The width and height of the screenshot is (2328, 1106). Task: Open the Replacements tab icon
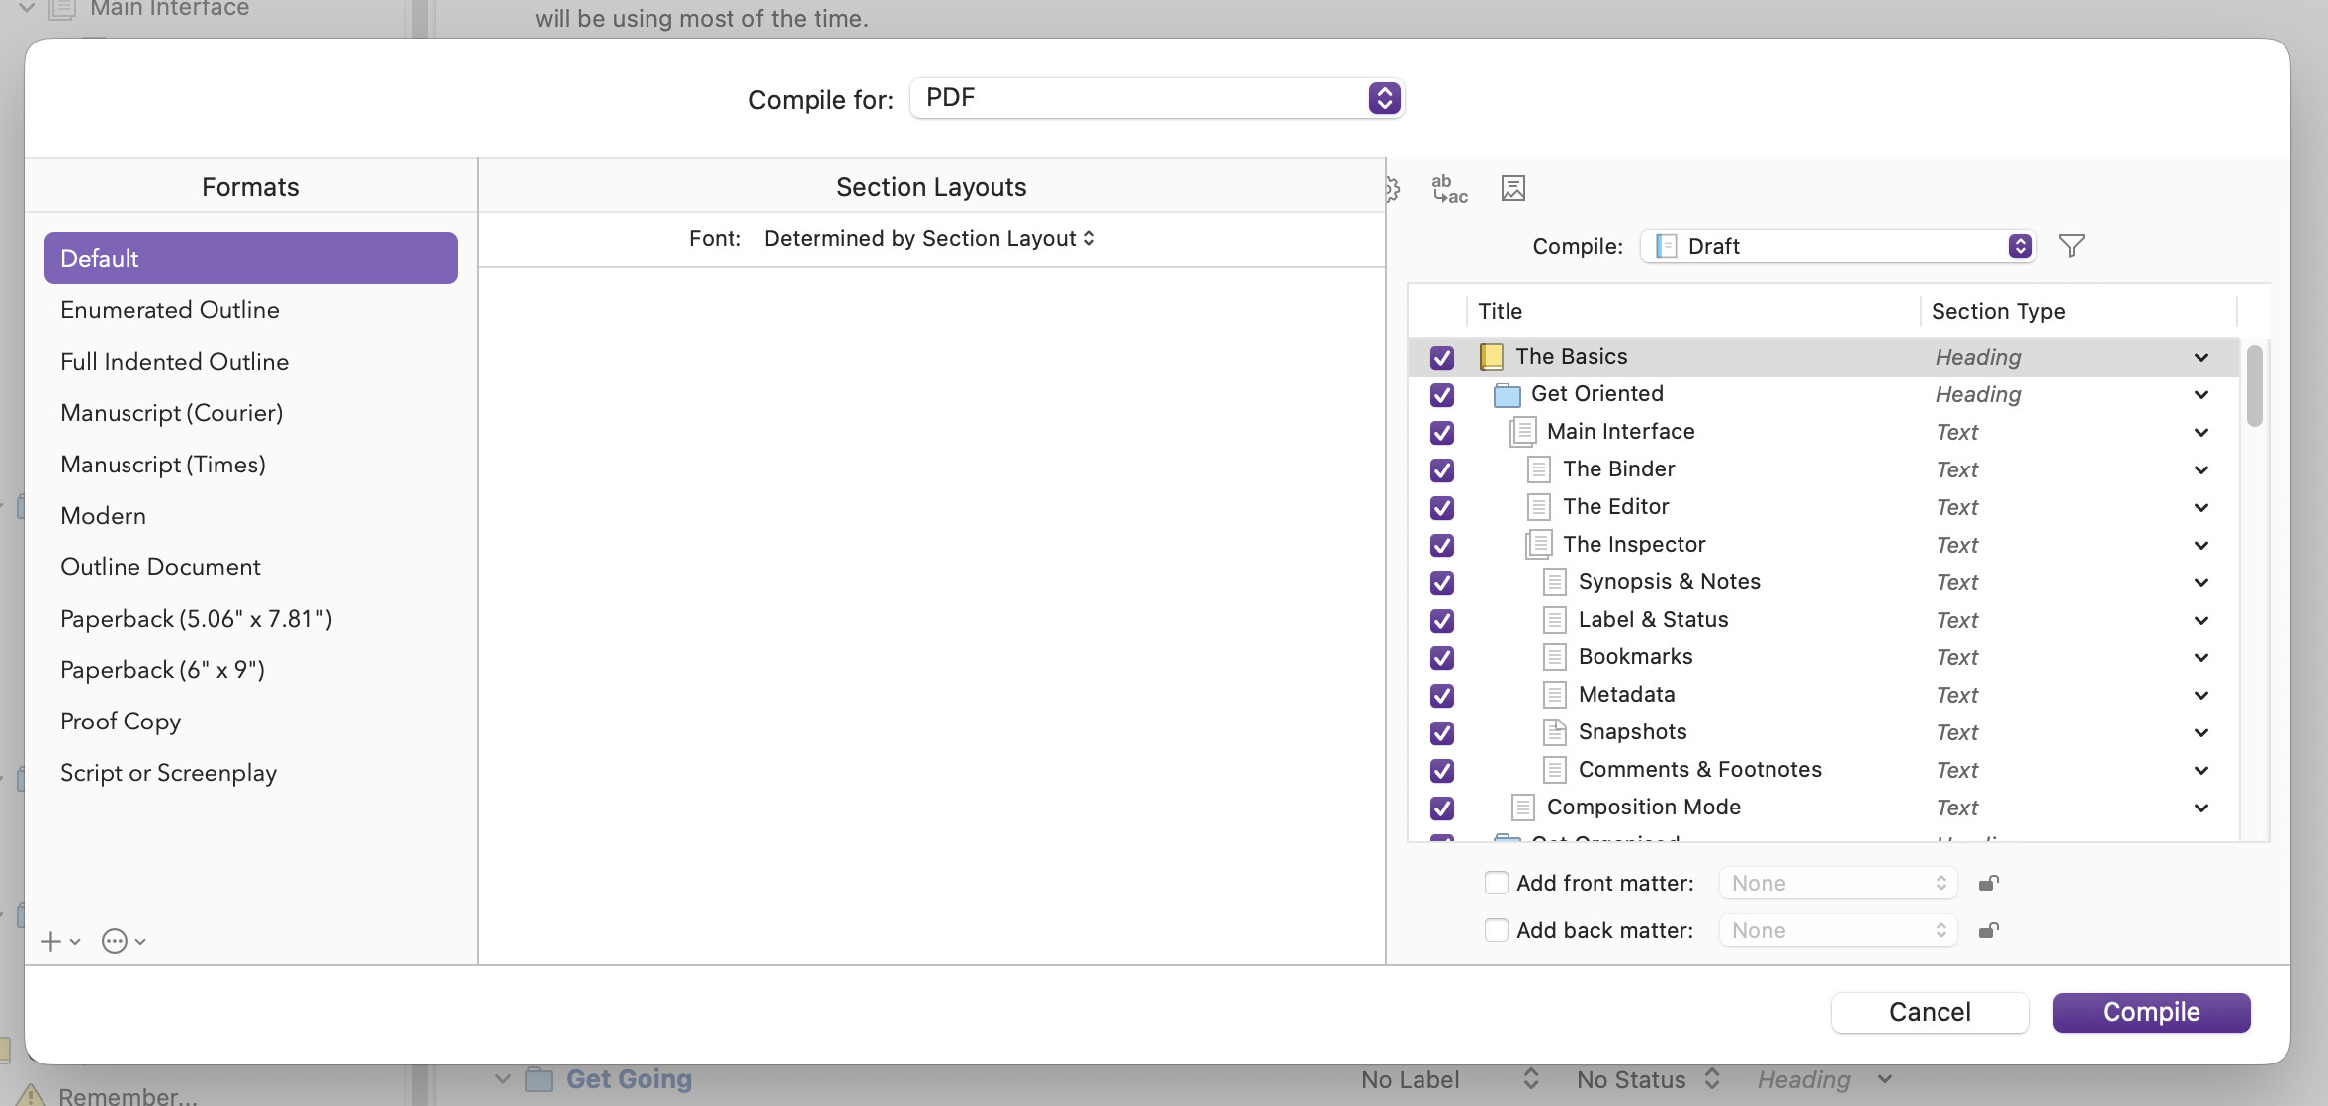coord(1449,188)
